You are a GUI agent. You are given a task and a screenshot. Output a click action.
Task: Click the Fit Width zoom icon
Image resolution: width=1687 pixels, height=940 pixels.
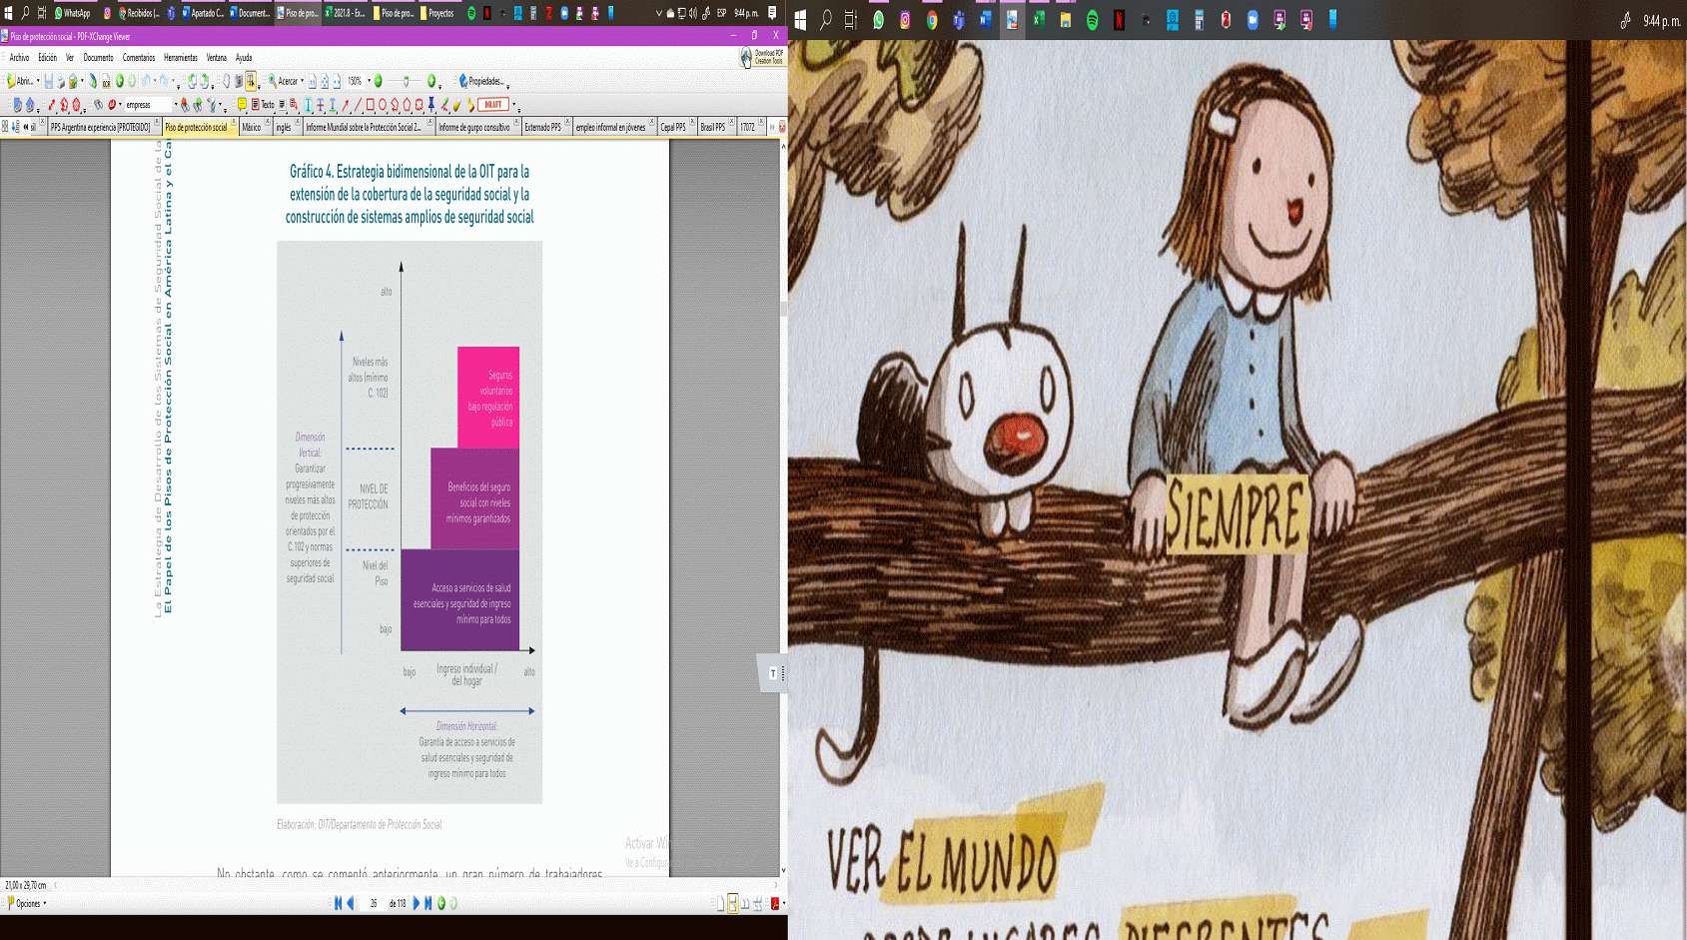[337, 81]
